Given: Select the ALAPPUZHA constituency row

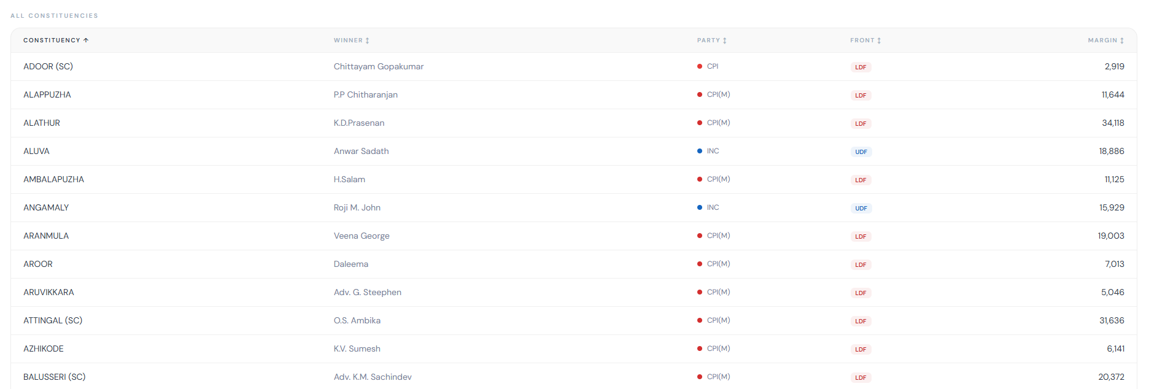Looking at the screenshot, I should coord(47,94).
